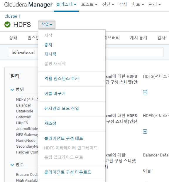Choose 역할 인스턴스 추가 menu item
This screenshot has height=182, width=169.
coord(62,79)
